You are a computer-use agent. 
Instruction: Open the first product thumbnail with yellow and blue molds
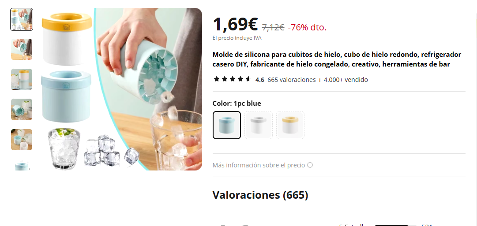(x=22, y=19)
